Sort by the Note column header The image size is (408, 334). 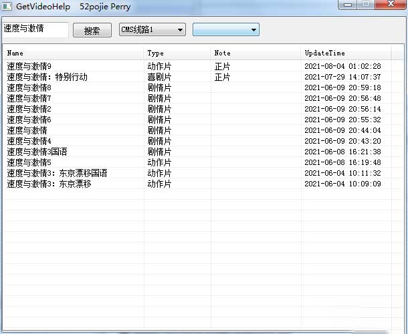tap(256, 53)
